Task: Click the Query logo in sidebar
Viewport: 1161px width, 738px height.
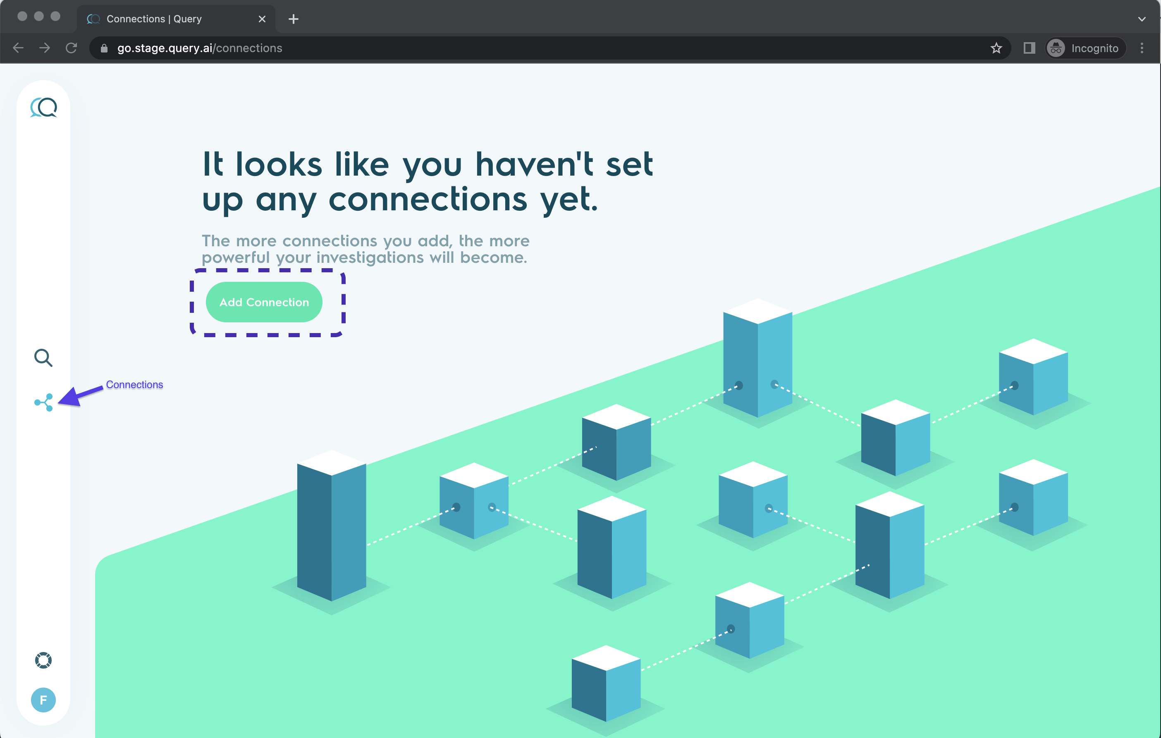Action: coord(43,107)
